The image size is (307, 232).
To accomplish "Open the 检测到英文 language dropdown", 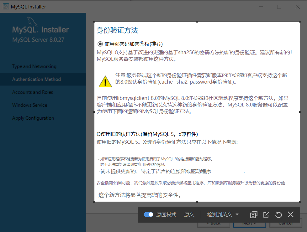I will pyautogui.click(x=223, y=214).
